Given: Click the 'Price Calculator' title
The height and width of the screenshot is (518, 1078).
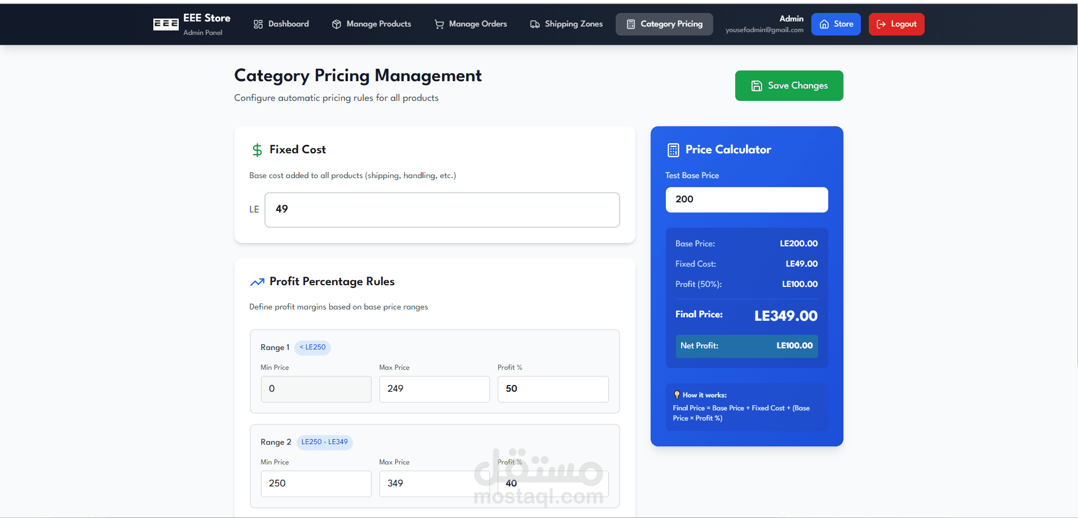Looking at the screenshot, I should [x=728, y=149].
